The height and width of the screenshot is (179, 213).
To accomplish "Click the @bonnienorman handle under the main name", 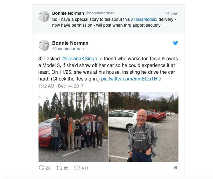I will click(68, 49).
